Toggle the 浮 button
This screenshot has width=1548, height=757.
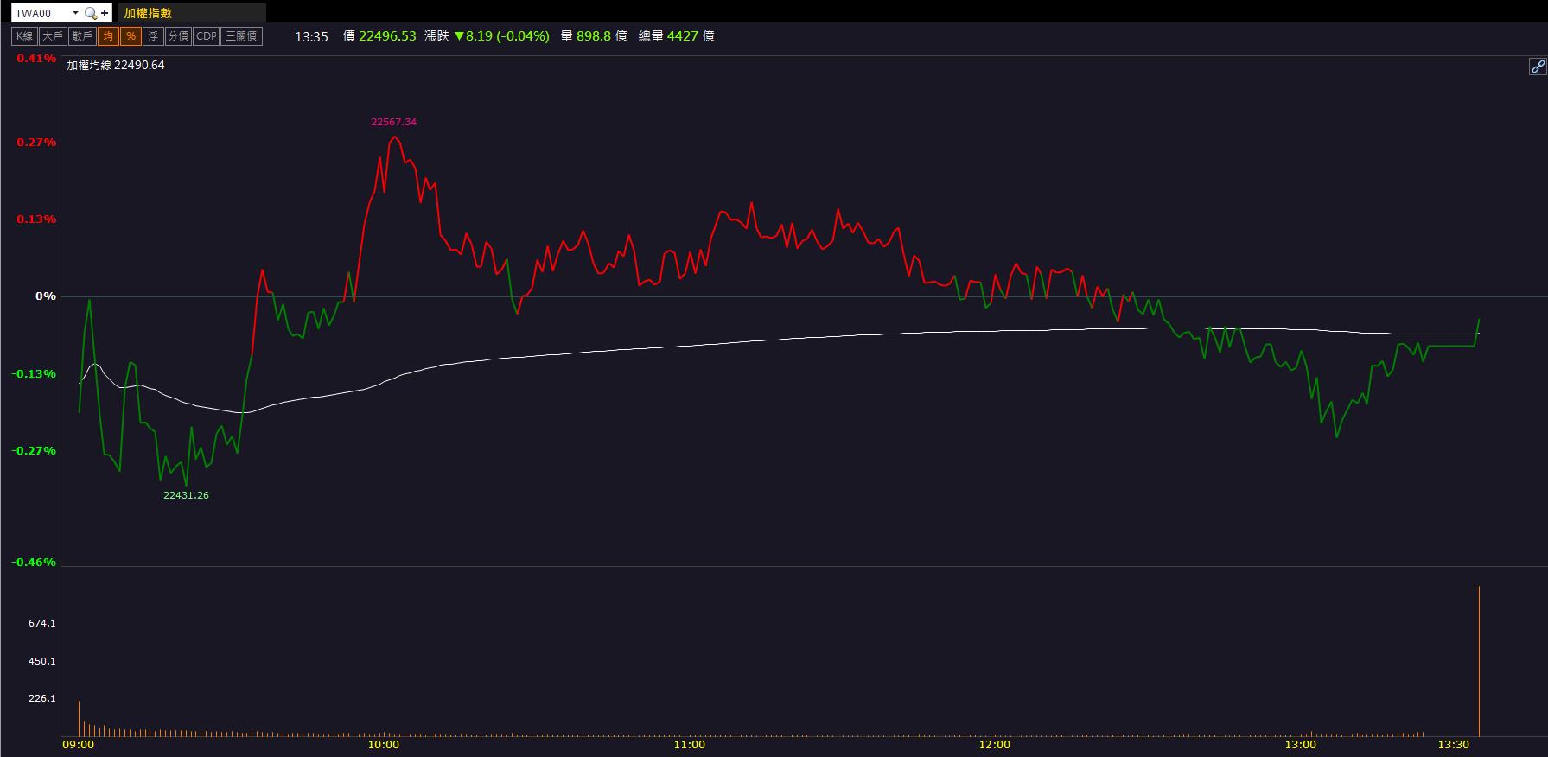click(153, 36)
